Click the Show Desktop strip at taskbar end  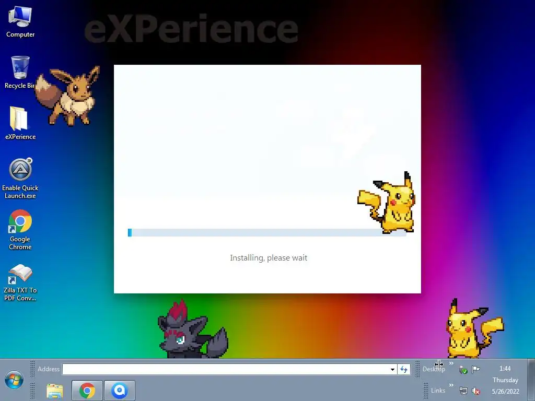pyautogui.click(x=531, y=380)
